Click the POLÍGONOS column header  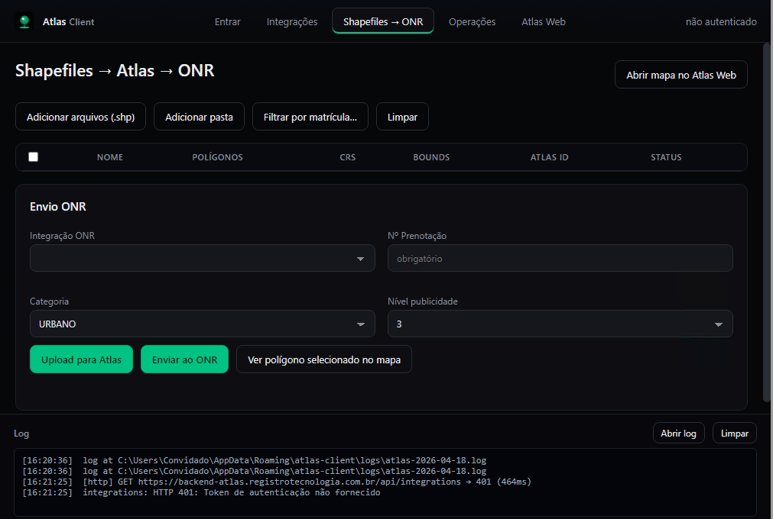tap(217, 157)
